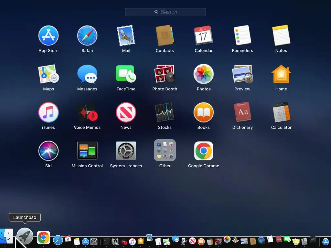This screenshot has height=248, width=331.
Task: Activate Siri from the Launchpad grid
Action: (48, 151)
